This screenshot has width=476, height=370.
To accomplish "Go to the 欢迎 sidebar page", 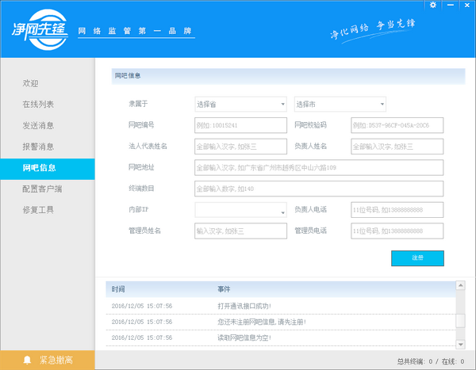I will point(31,83).
